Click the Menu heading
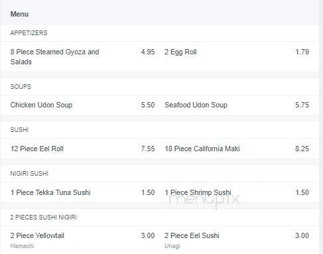This screenshot has width=323, height=254. tap(19, 14)
